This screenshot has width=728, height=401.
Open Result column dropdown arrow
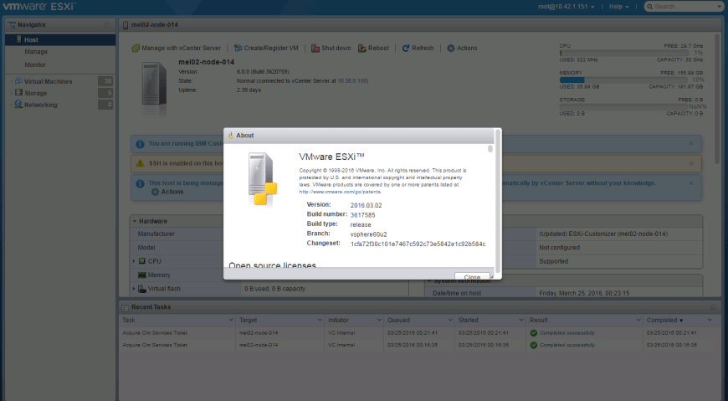click(638, 320)
